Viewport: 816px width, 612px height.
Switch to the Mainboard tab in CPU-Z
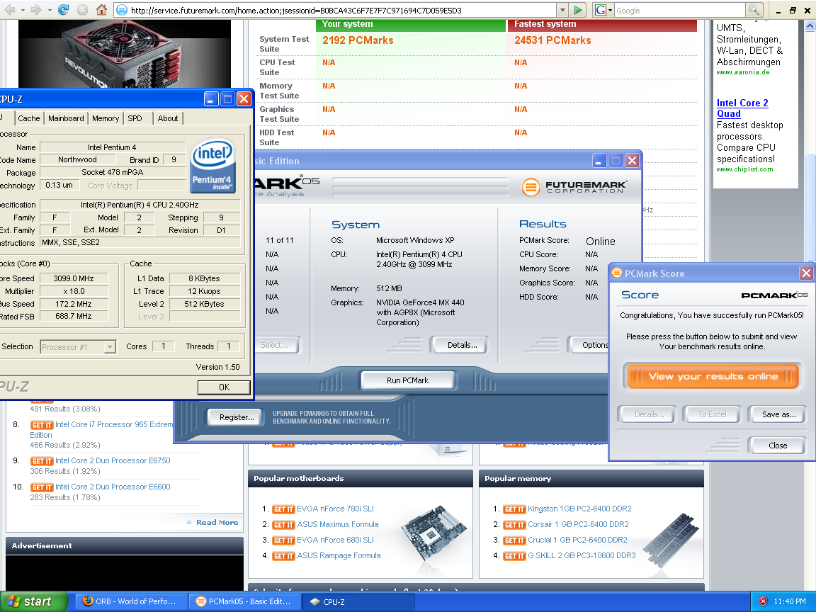click(x=66, y=118)
